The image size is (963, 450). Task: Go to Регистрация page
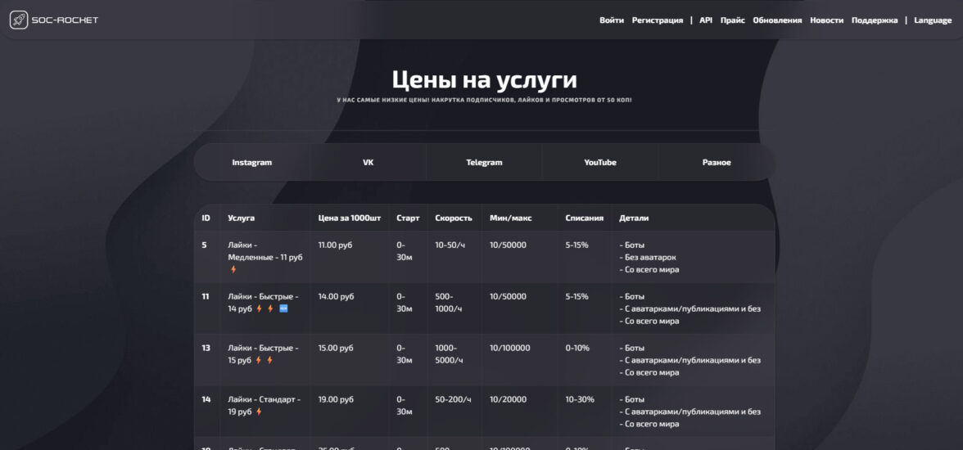coord(657,20)
